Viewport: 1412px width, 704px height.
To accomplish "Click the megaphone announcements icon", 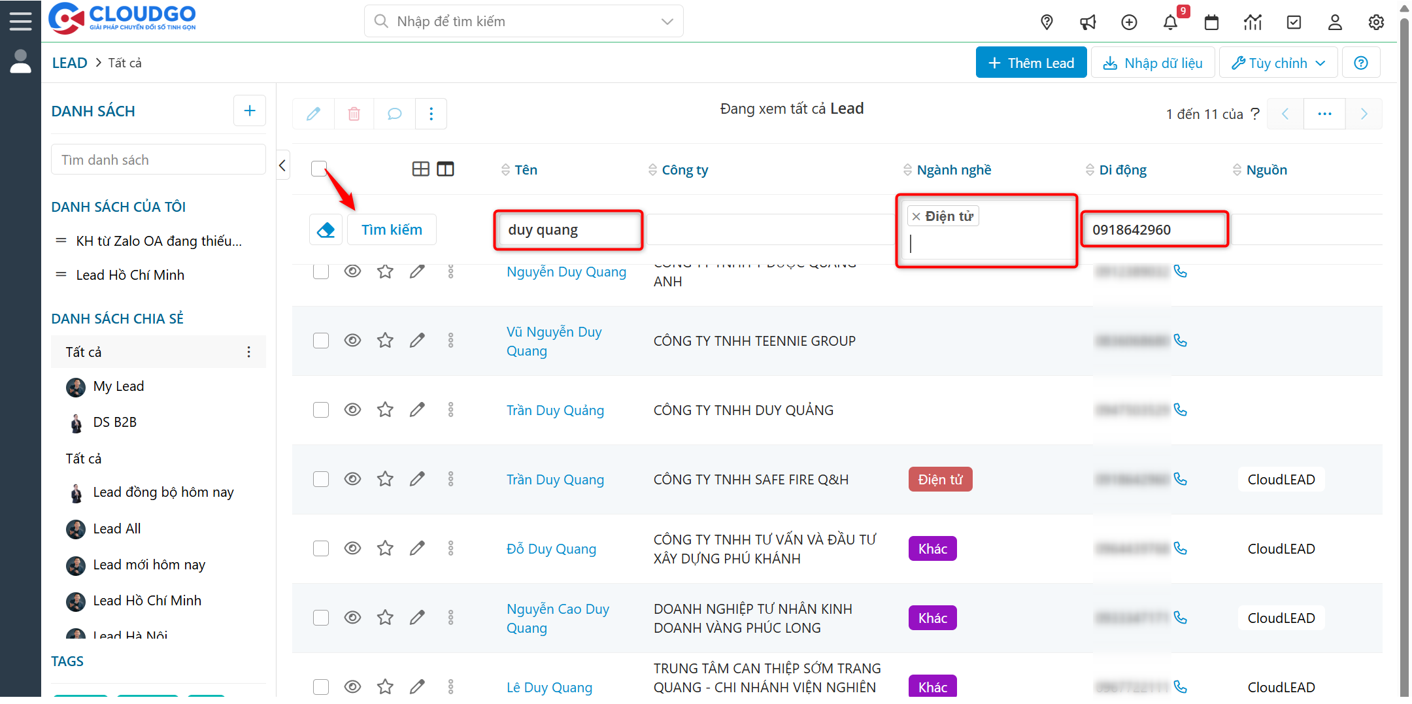I will tap(1088, 22).
